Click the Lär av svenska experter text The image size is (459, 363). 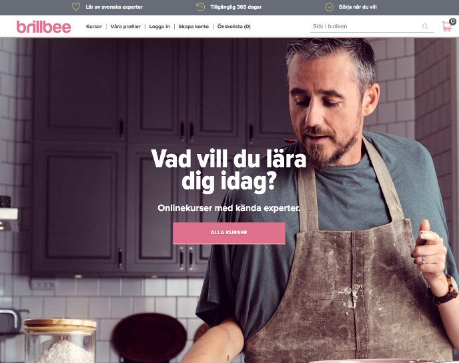[x=114, y=7]
